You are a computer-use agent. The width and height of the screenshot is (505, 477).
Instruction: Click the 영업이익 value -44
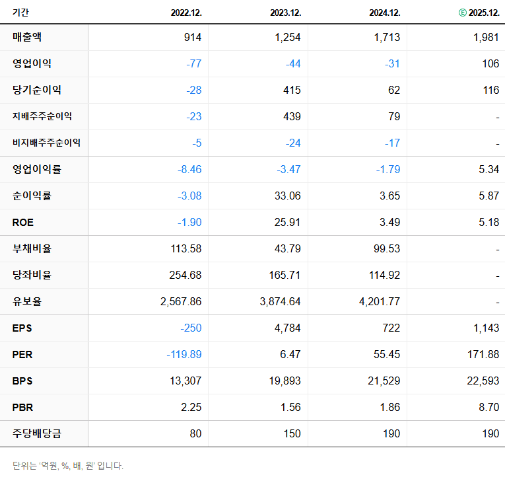coord(293,64)
